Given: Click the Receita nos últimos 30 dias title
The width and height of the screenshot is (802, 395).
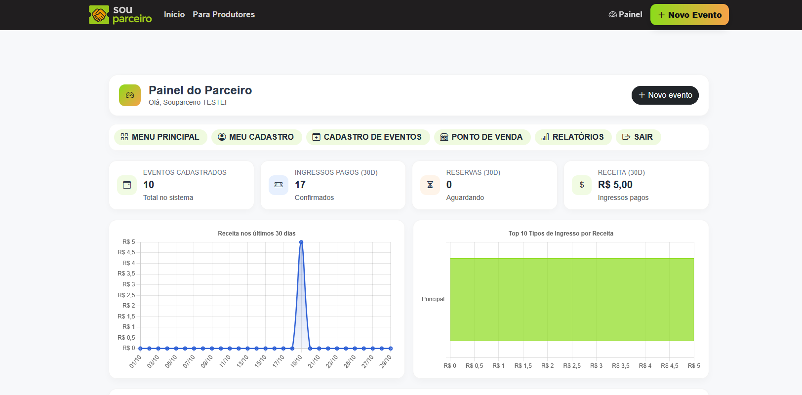Looking at the screenshot, I should (256, 234).
